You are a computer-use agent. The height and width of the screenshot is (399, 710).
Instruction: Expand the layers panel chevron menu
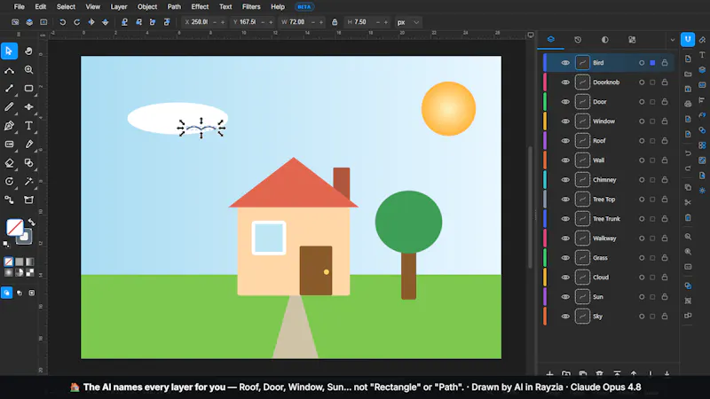(673, 40)
